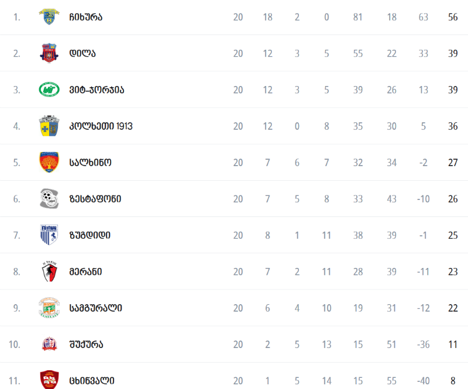
Task: Click the ჩიხურა club crest icon
Action: (x=49, y=17)
